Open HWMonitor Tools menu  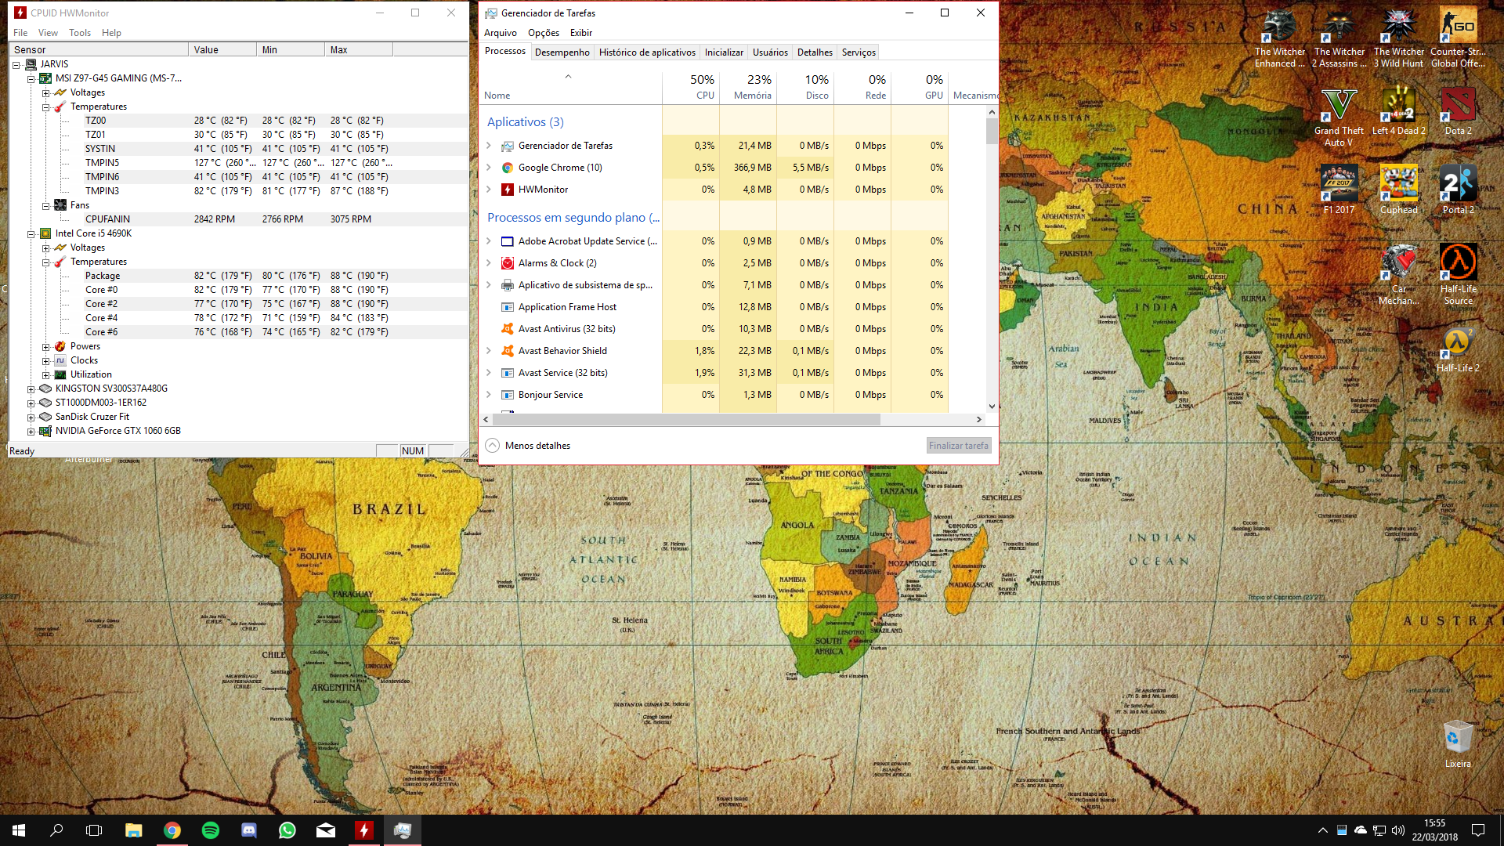click(x=80, y=33)
